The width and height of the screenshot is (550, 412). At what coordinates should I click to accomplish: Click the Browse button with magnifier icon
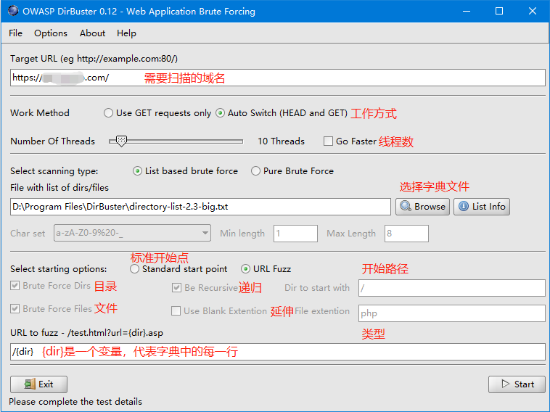click(422, 207)
